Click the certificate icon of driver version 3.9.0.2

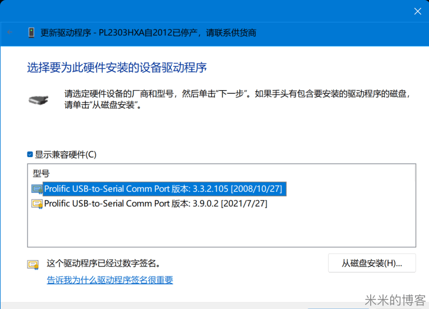37,204
